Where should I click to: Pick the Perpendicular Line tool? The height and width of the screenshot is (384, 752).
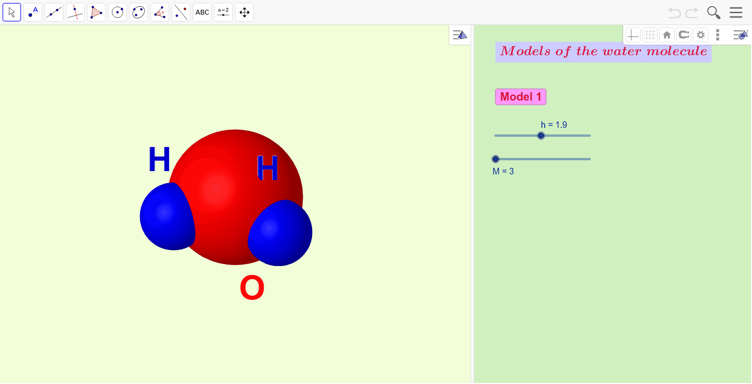[75, 12]
